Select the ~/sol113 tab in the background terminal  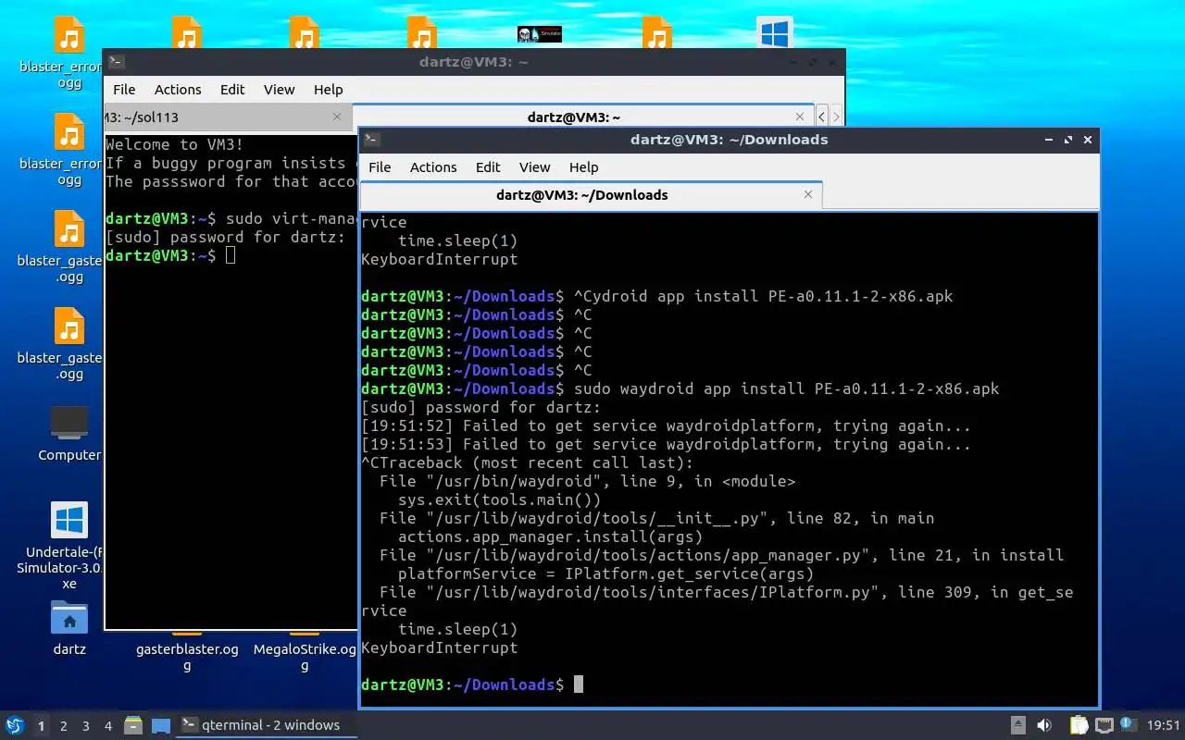pyautogui.click(x=228, y=117)
